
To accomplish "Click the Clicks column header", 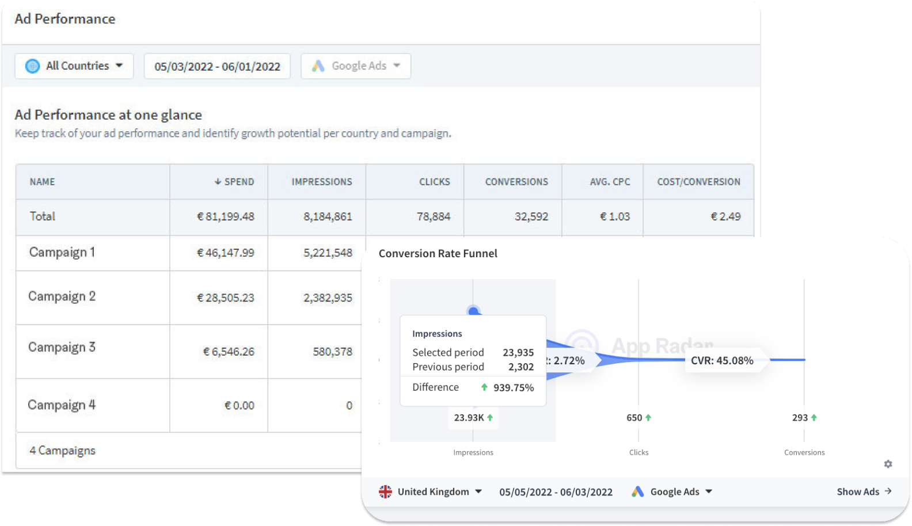I will click(434, 182).
